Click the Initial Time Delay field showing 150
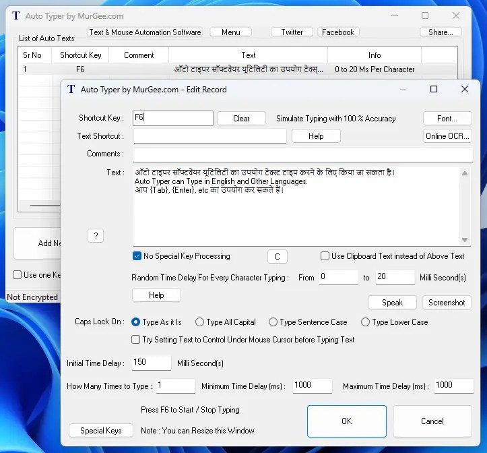This screenshot has height=453, width=487. tap(152, 363)
